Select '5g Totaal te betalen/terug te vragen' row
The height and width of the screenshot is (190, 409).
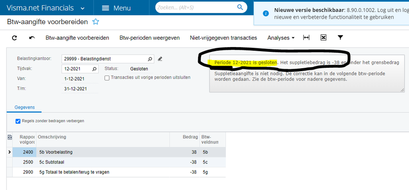click(x=116, y=172)
